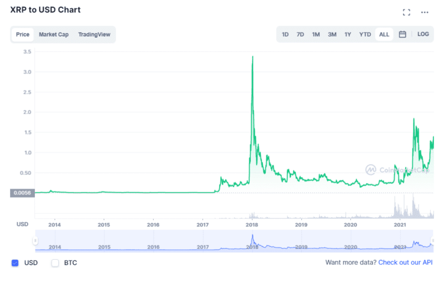Screen dimensions: 444x282
Task: Switch to the Market Cap tab
Action: [x=54, y=35]
